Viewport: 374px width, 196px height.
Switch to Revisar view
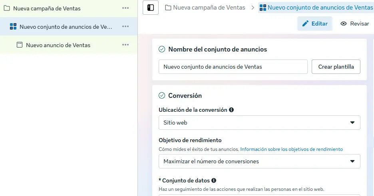tap(354, 24)
